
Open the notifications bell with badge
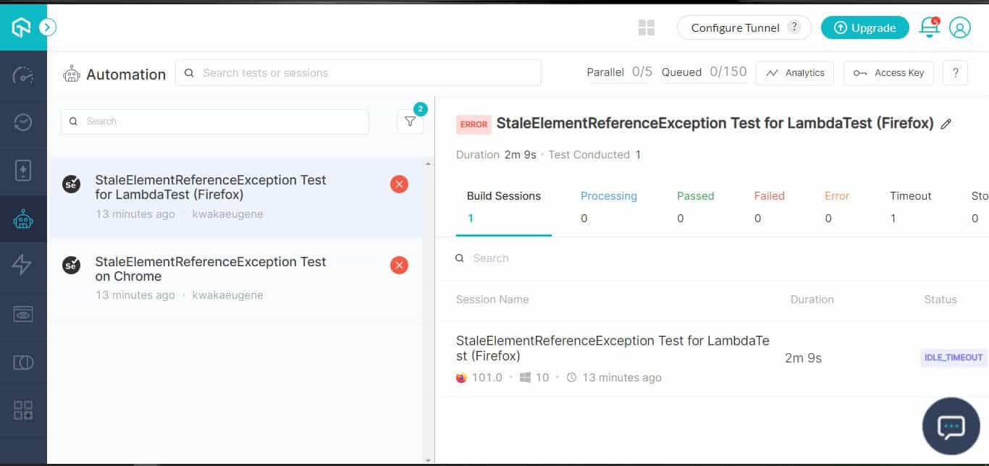[x=929, y=27]
